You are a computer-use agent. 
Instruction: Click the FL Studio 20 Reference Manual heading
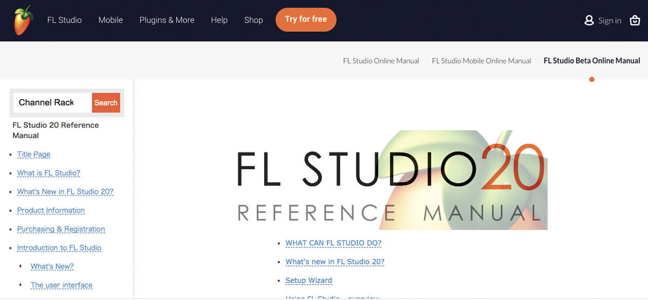click(56, 130)
